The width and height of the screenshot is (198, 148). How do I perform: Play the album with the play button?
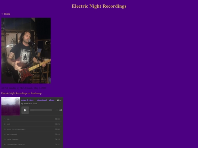pyautogui.click(x=25, y=110)
